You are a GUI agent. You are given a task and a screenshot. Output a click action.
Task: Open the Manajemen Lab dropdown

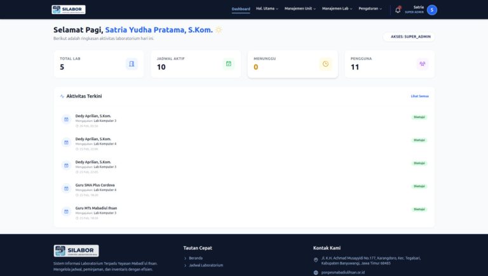click(x=337, y=9)
